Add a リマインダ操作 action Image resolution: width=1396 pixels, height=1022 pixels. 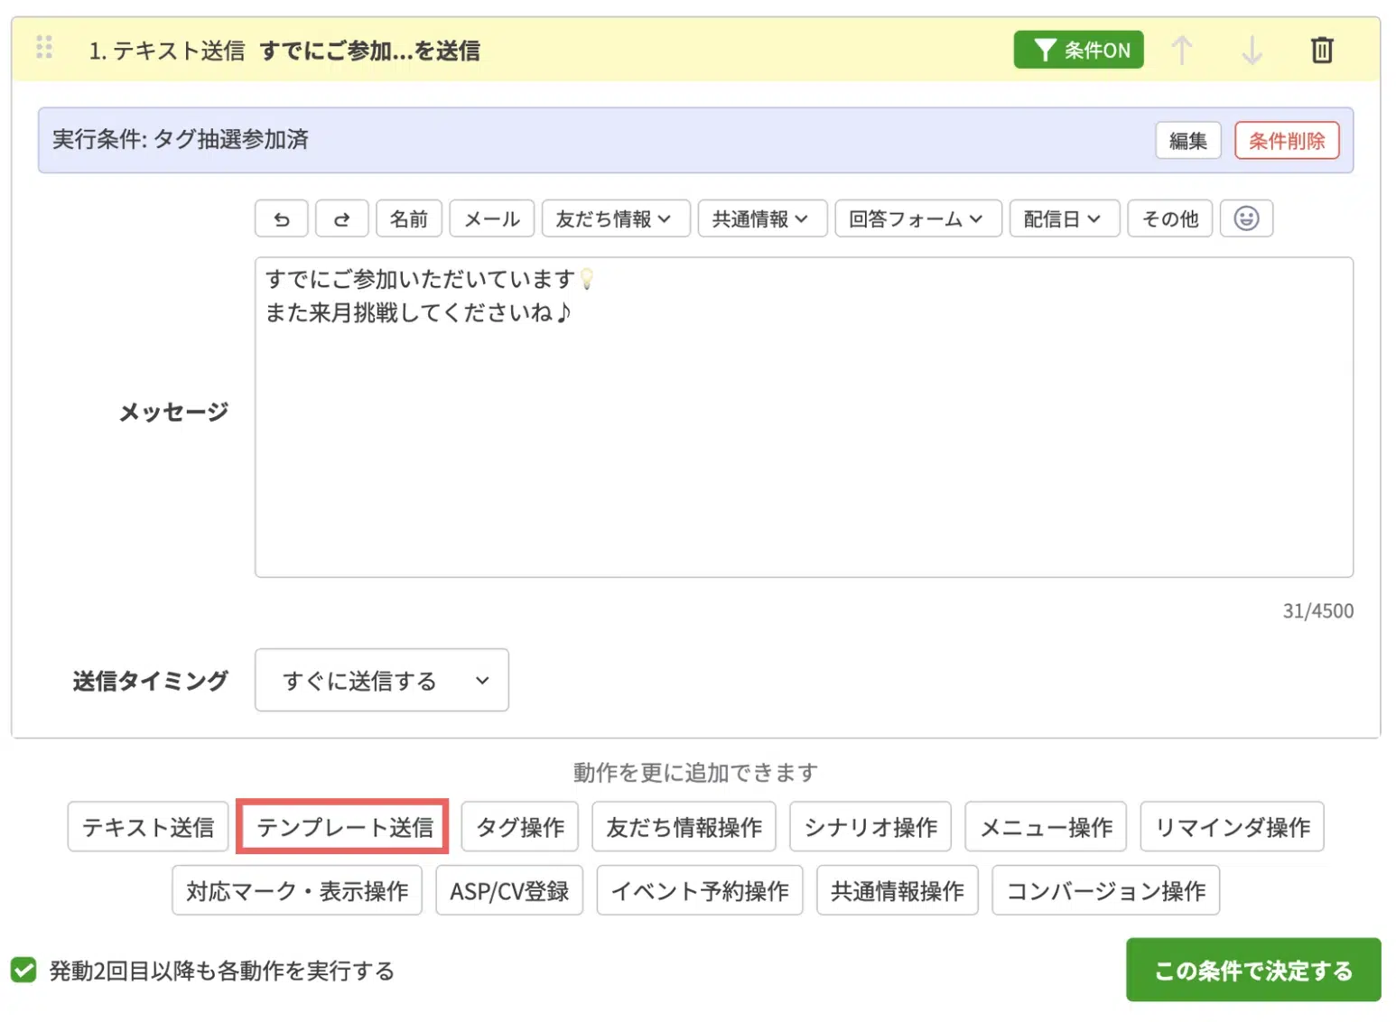(x=1233, y=827)
